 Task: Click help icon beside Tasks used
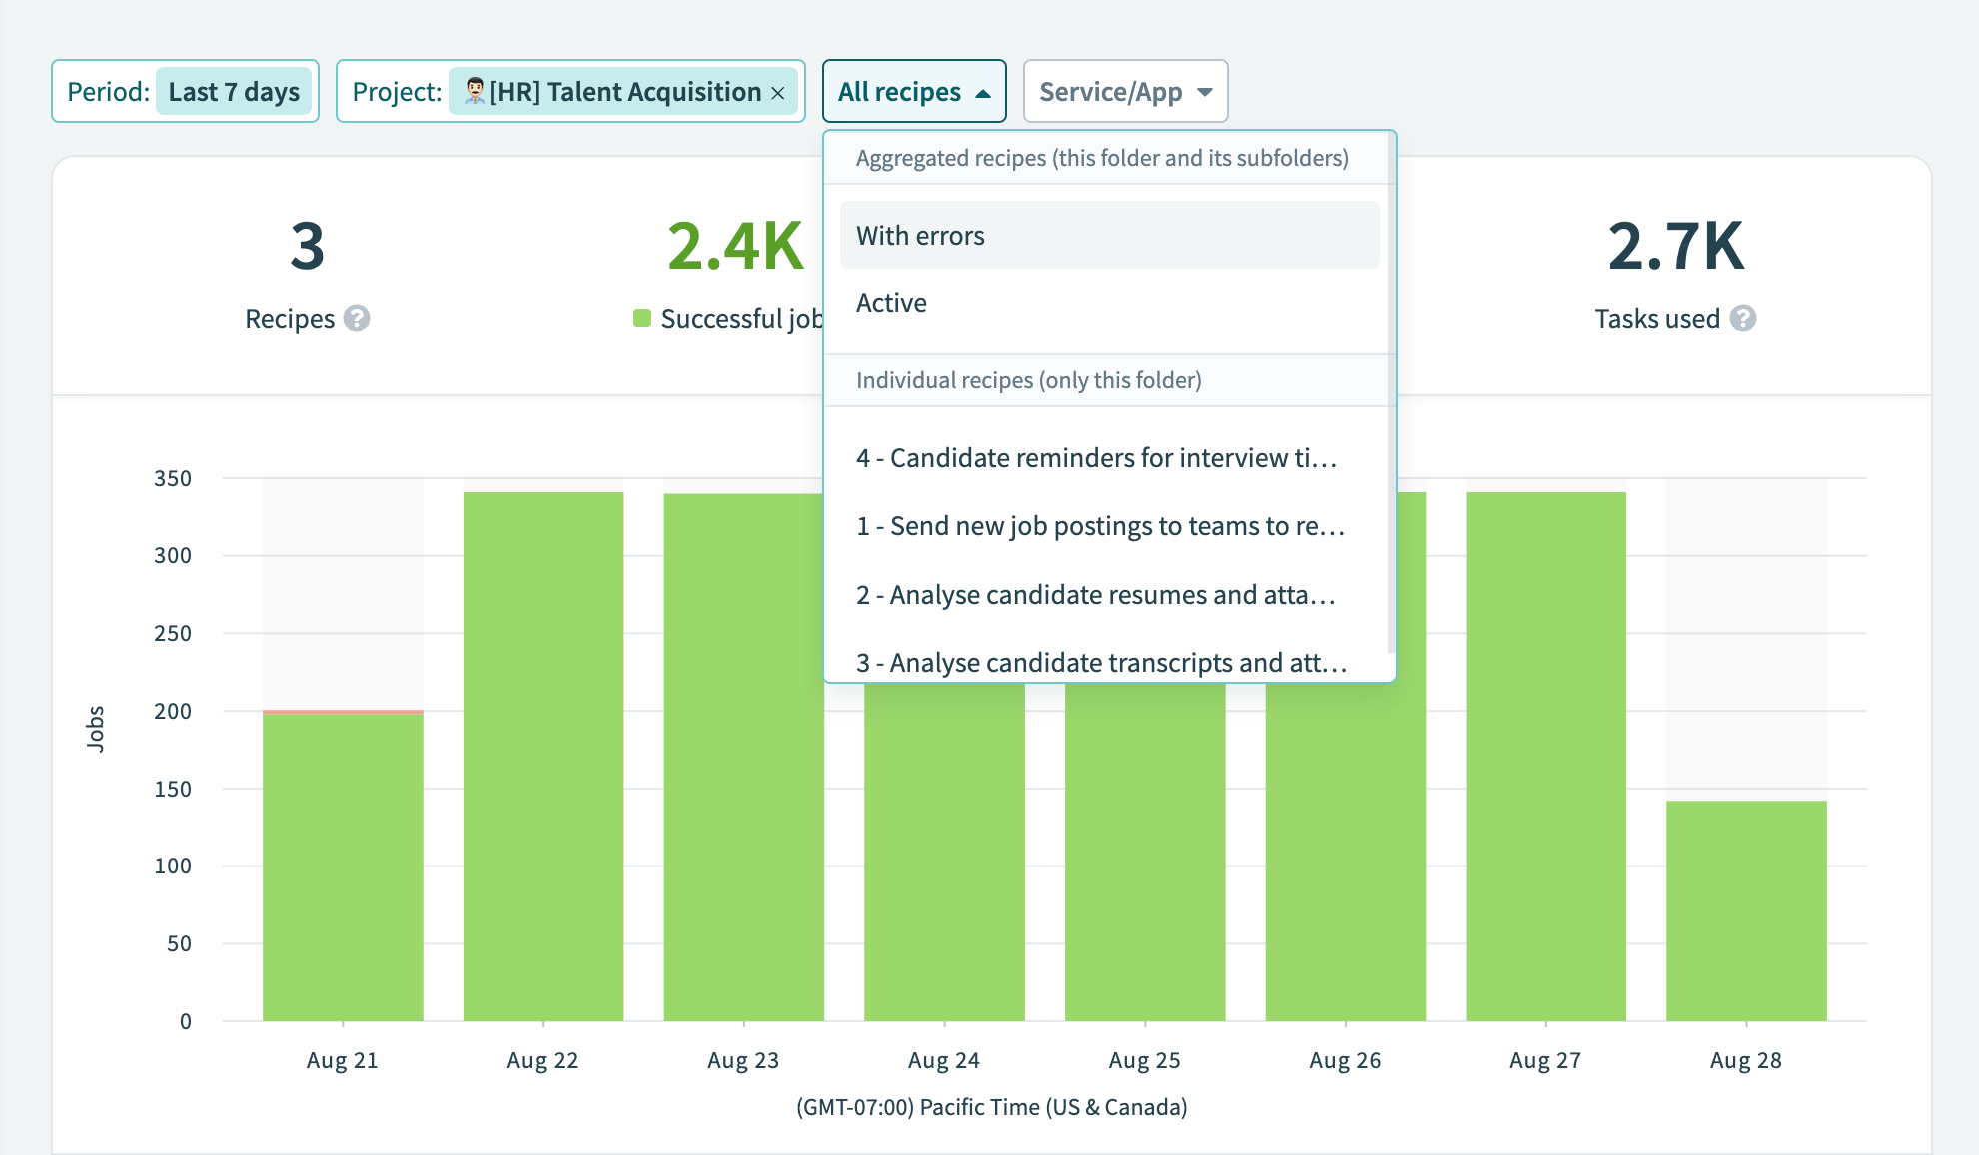[x=1743, y=318]
